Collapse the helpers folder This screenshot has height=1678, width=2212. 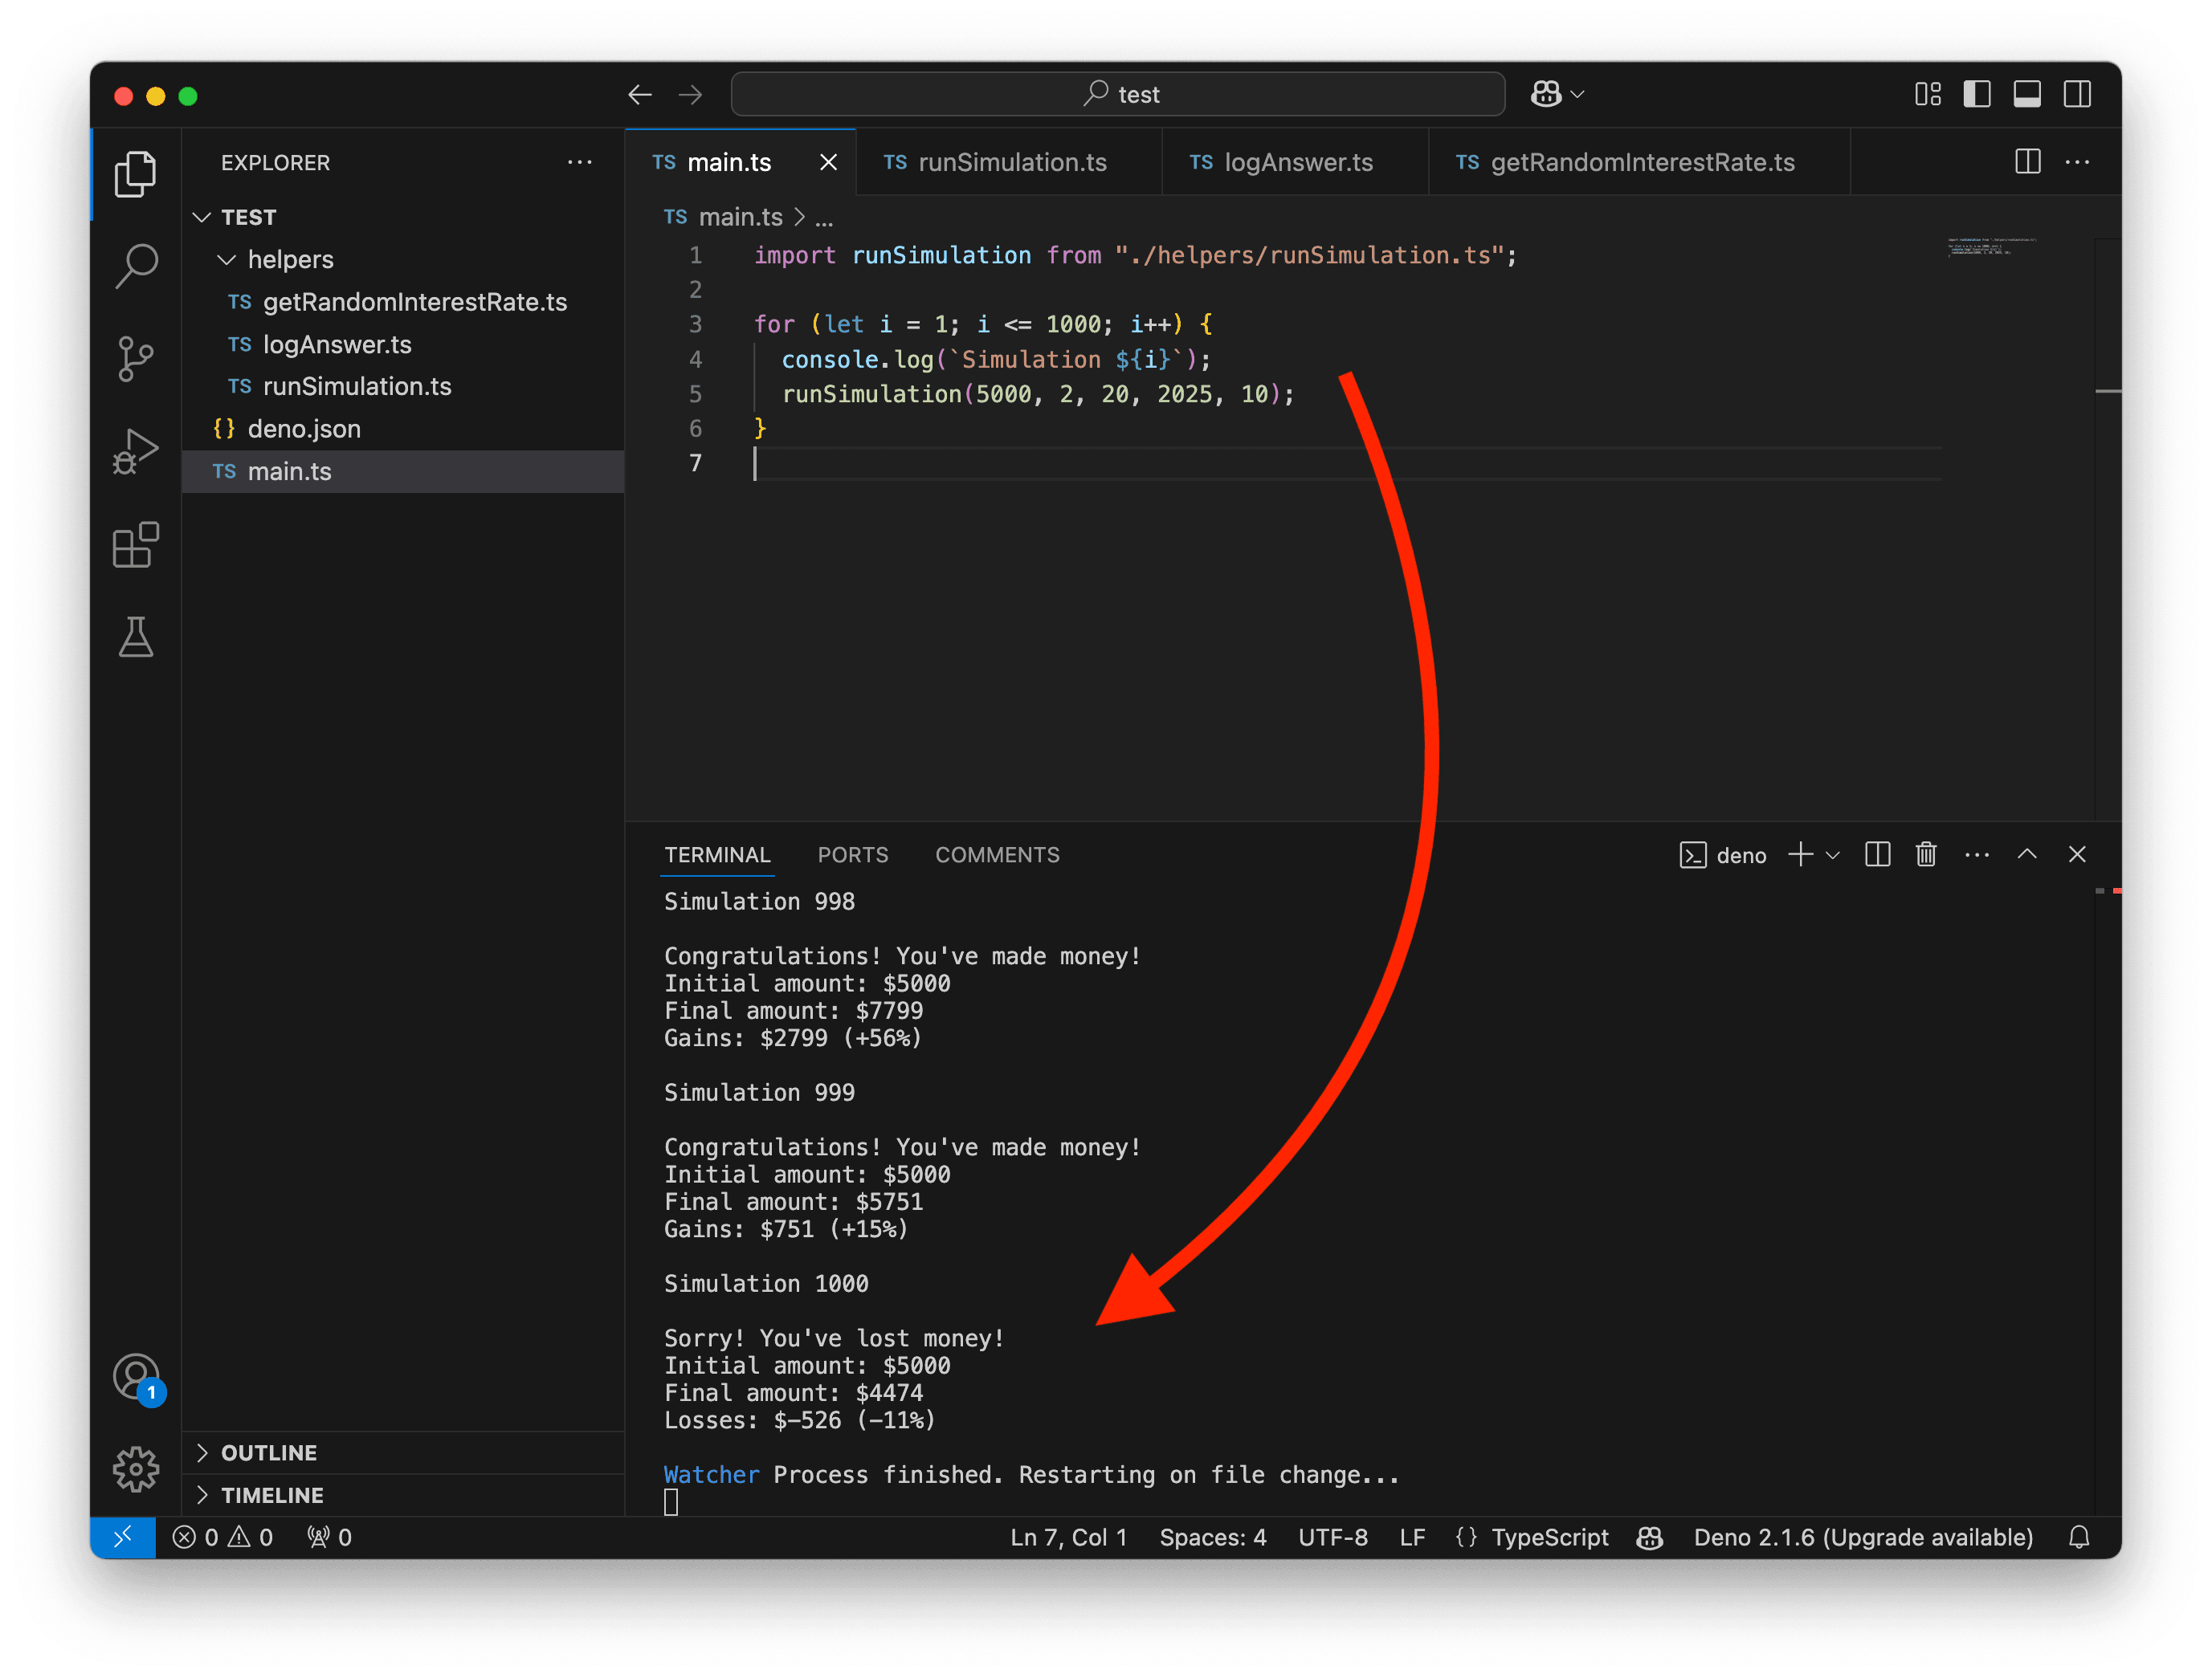(403, 260)
